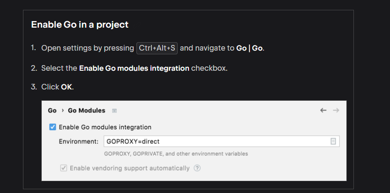Click the GOPROXY, GOPRIVATE hint text
Image resolution: width=390 pixels, height=193 pixels.
point(176,154)
